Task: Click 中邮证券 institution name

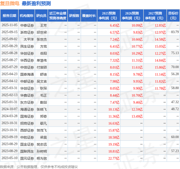Action: 27,81
